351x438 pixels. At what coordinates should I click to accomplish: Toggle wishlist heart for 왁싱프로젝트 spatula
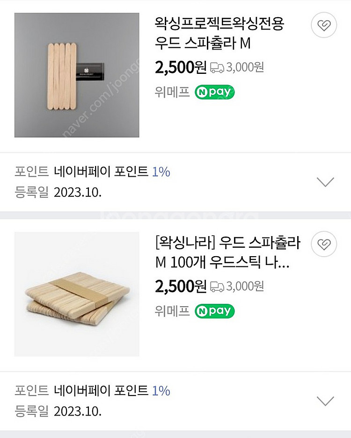click(324, 25)
